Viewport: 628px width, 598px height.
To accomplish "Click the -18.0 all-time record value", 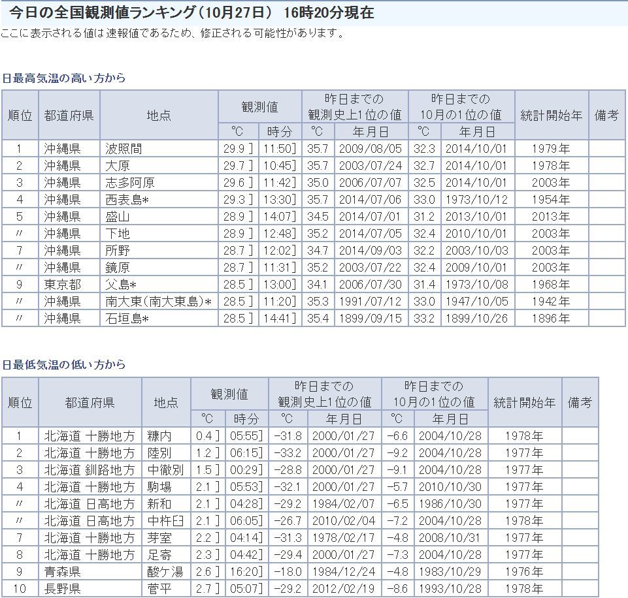I will [288, 572].
